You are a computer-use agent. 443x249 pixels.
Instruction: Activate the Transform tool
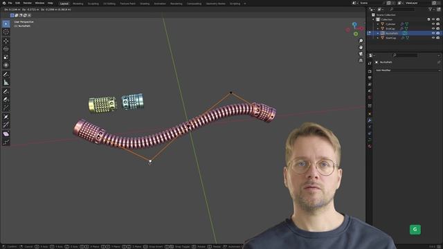6,65
